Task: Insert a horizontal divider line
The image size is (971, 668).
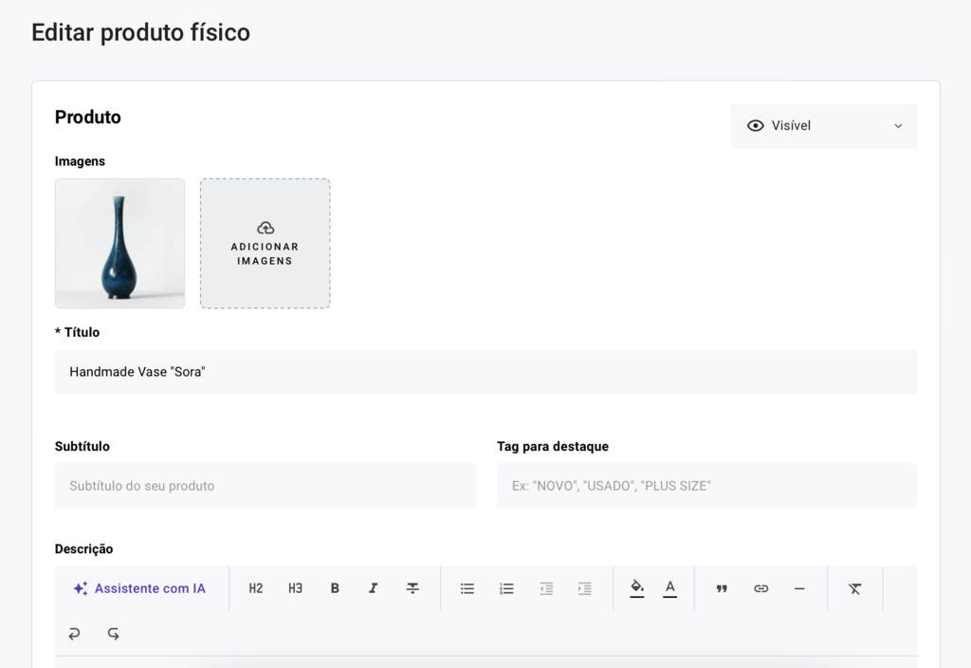Action: [799, 588]
